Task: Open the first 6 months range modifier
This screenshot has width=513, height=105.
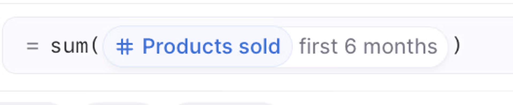Action: pos(369,46)
